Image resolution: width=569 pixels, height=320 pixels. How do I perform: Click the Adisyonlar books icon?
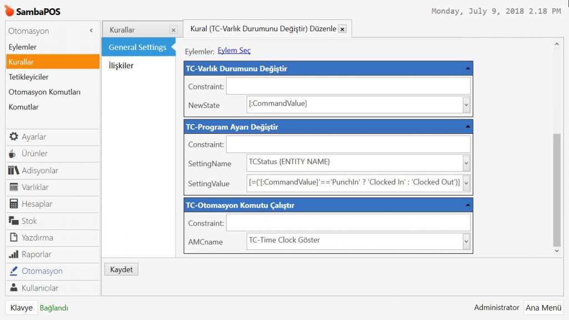tap(14, 171)
